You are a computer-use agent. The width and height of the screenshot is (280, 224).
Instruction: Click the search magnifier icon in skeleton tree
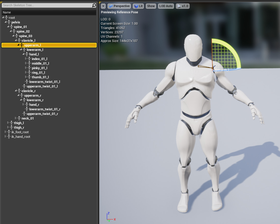point(94,5)
